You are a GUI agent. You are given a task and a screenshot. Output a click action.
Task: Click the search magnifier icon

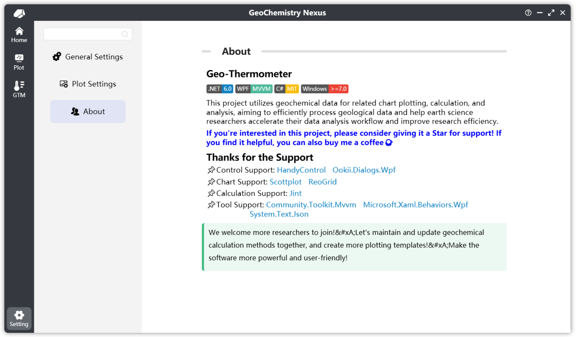(x=125, y=34)
